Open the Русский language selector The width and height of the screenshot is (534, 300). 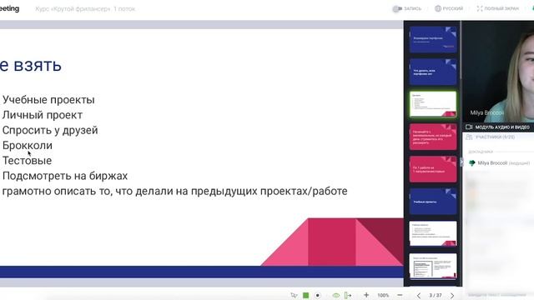pos(449,8)
